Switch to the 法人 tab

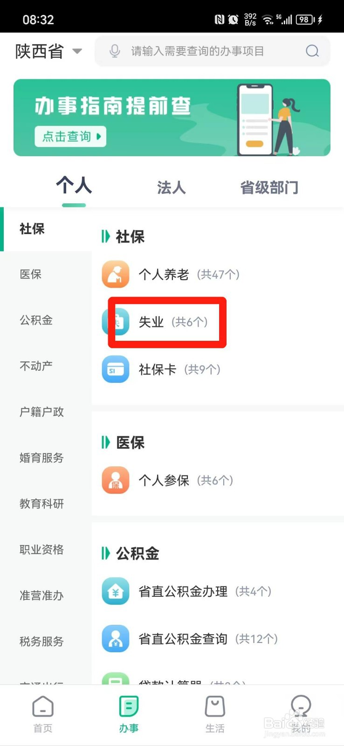coord(171,187)
